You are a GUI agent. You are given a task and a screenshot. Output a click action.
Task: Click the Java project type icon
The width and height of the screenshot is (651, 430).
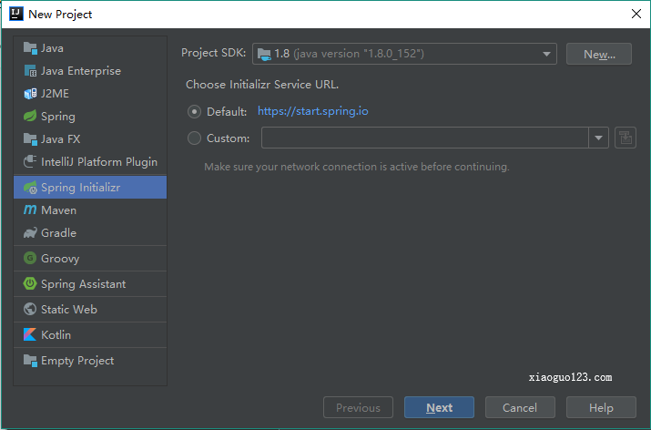pos(30,48)
